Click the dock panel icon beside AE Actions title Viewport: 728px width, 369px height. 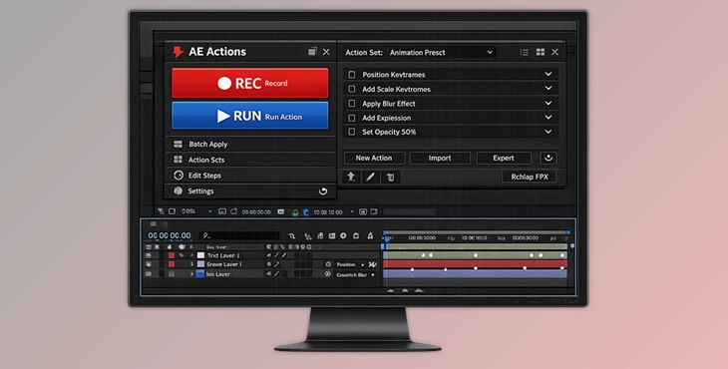click(x=312, y=52)
